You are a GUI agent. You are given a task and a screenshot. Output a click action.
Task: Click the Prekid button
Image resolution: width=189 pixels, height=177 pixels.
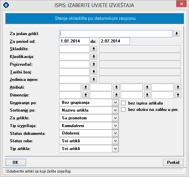[x=173, y=163]
